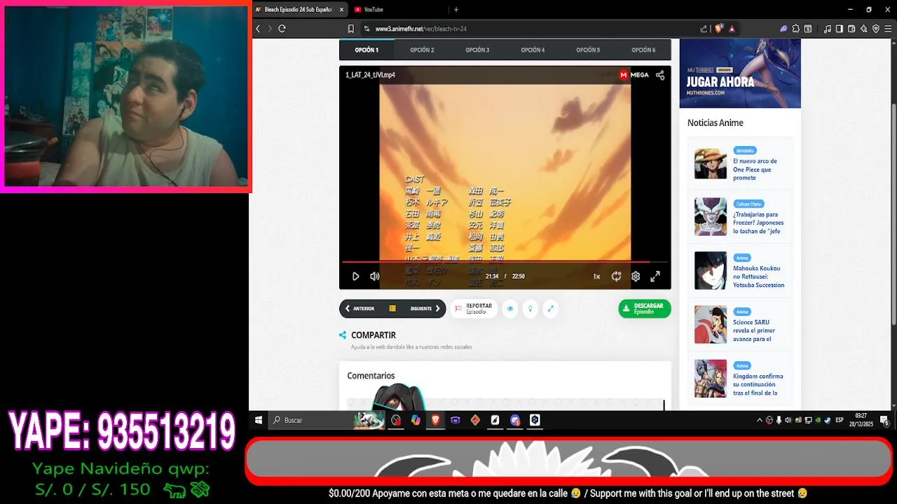Open the Brave VPN shield icon

pyautogui.click(x=876, y=29)
